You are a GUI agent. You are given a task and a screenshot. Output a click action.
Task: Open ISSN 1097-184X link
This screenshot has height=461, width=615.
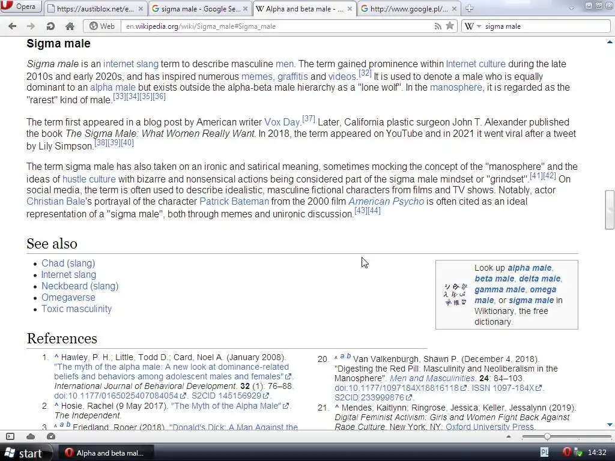pos(506,388)
